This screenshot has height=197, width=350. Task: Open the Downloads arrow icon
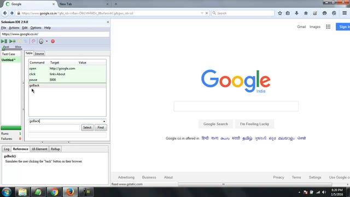[296, 13]
